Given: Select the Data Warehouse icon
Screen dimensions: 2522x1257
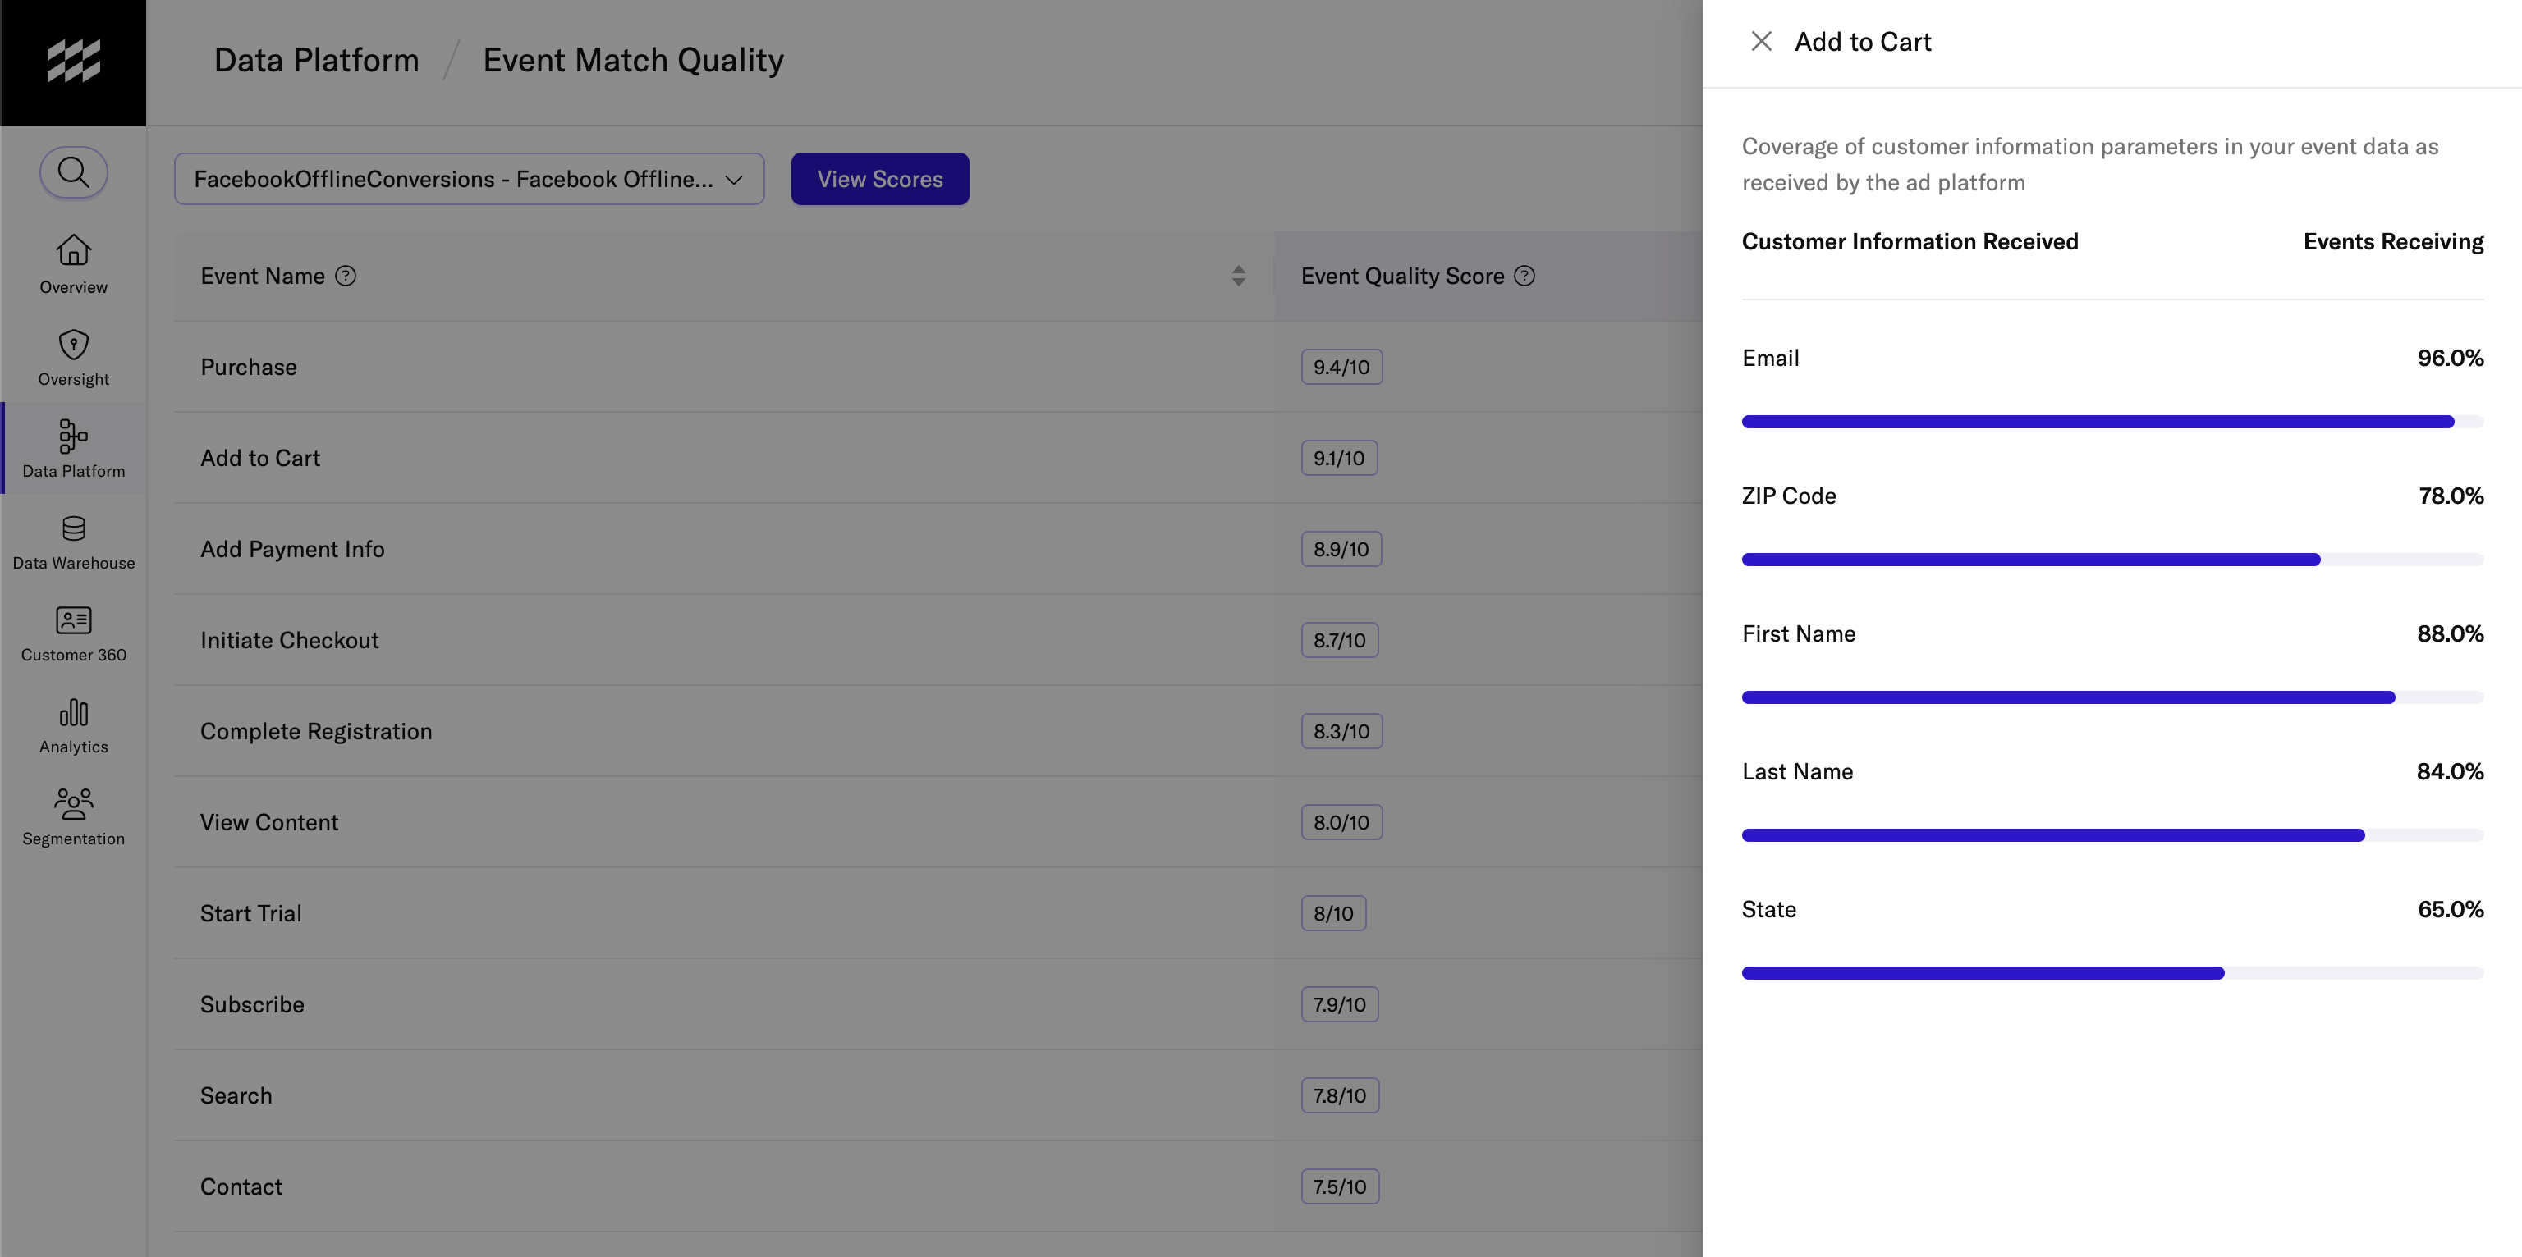Looking at the screenshot, I should (73, 529).
